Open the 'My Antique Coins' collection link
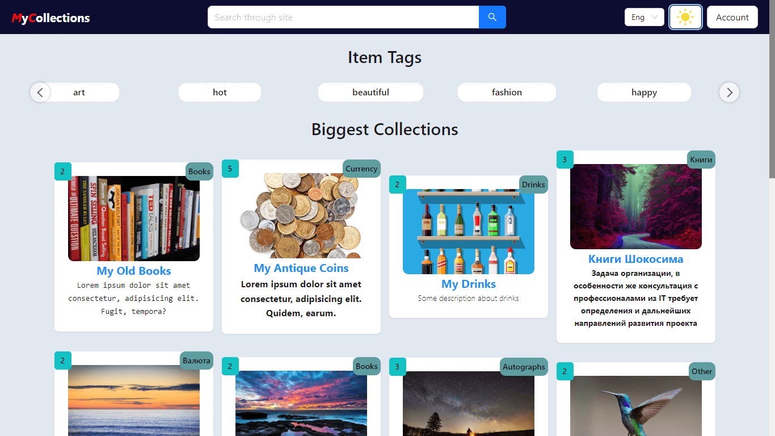The width and height of the screenshot is (775, 436). (x=301, y=268)
